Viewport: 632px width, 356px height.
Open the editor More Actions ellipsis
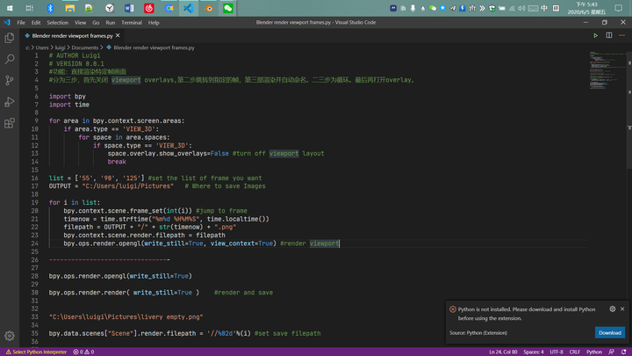621,35
